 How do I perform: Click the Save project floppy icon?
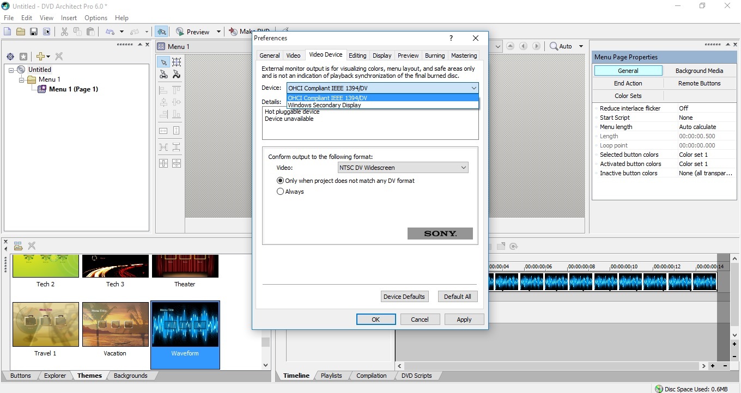[x=34, y=32]
